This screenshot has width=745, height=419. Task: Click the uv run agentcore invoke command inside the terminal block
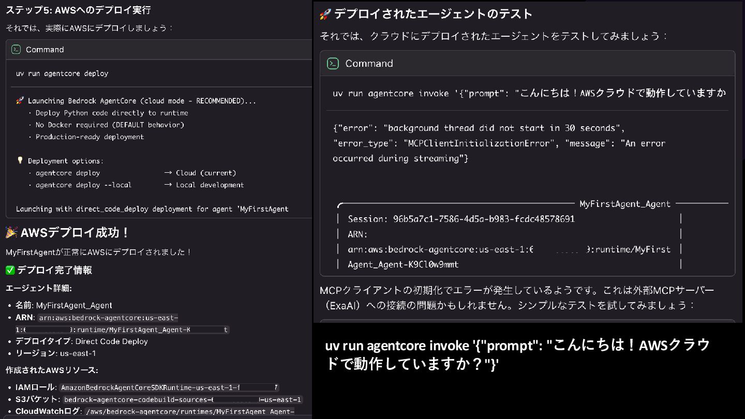coord(529,93)
